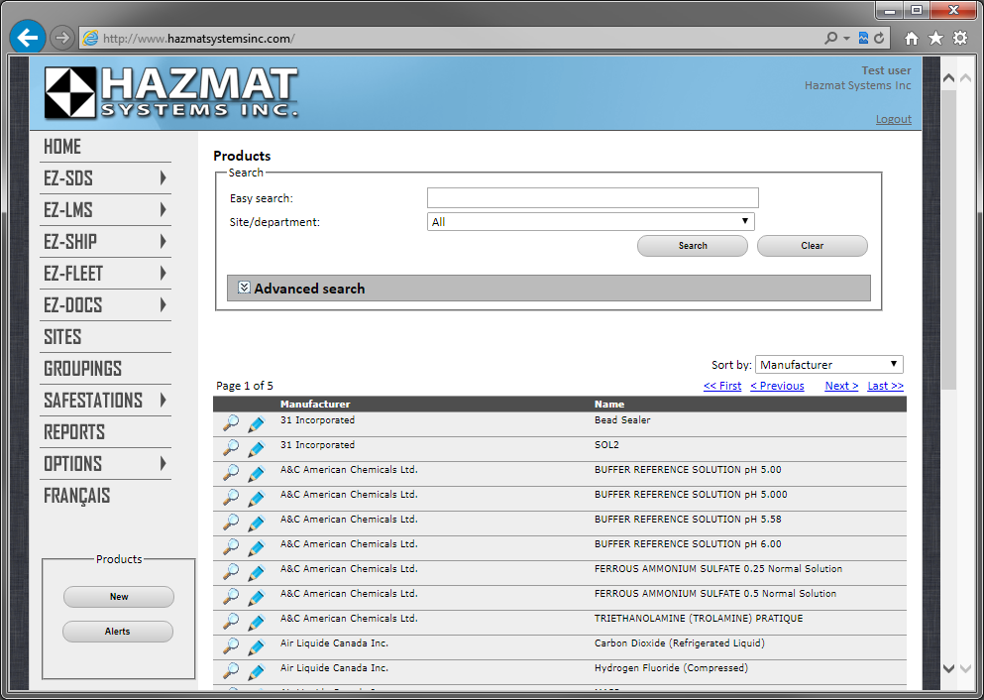This screenshot has height=700, width=984.
Task: Go to < Previous page
Action: point(777,386)
